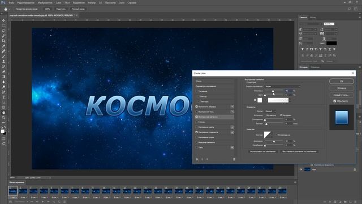Hide the Фон layer with eye icon

pos(300,169)
